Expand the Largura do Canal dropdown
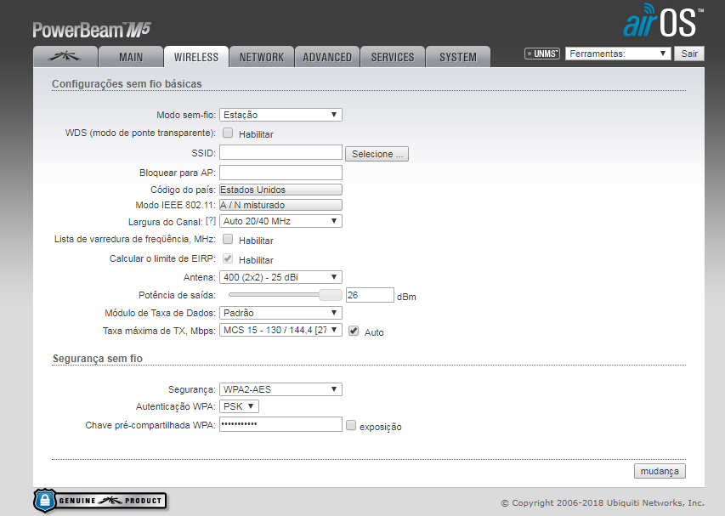725x516 pixels. click(x=280, y=221)
